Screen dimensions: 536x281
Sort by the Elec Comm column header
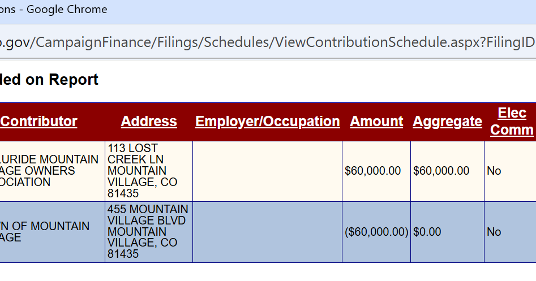coord(512,121)
